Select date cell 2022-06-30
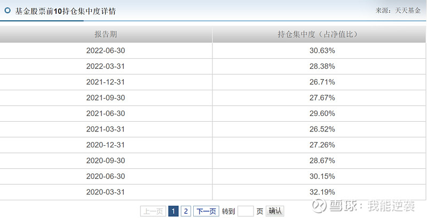The height and width of the screenshot is (219, 427). click(106, 51)
